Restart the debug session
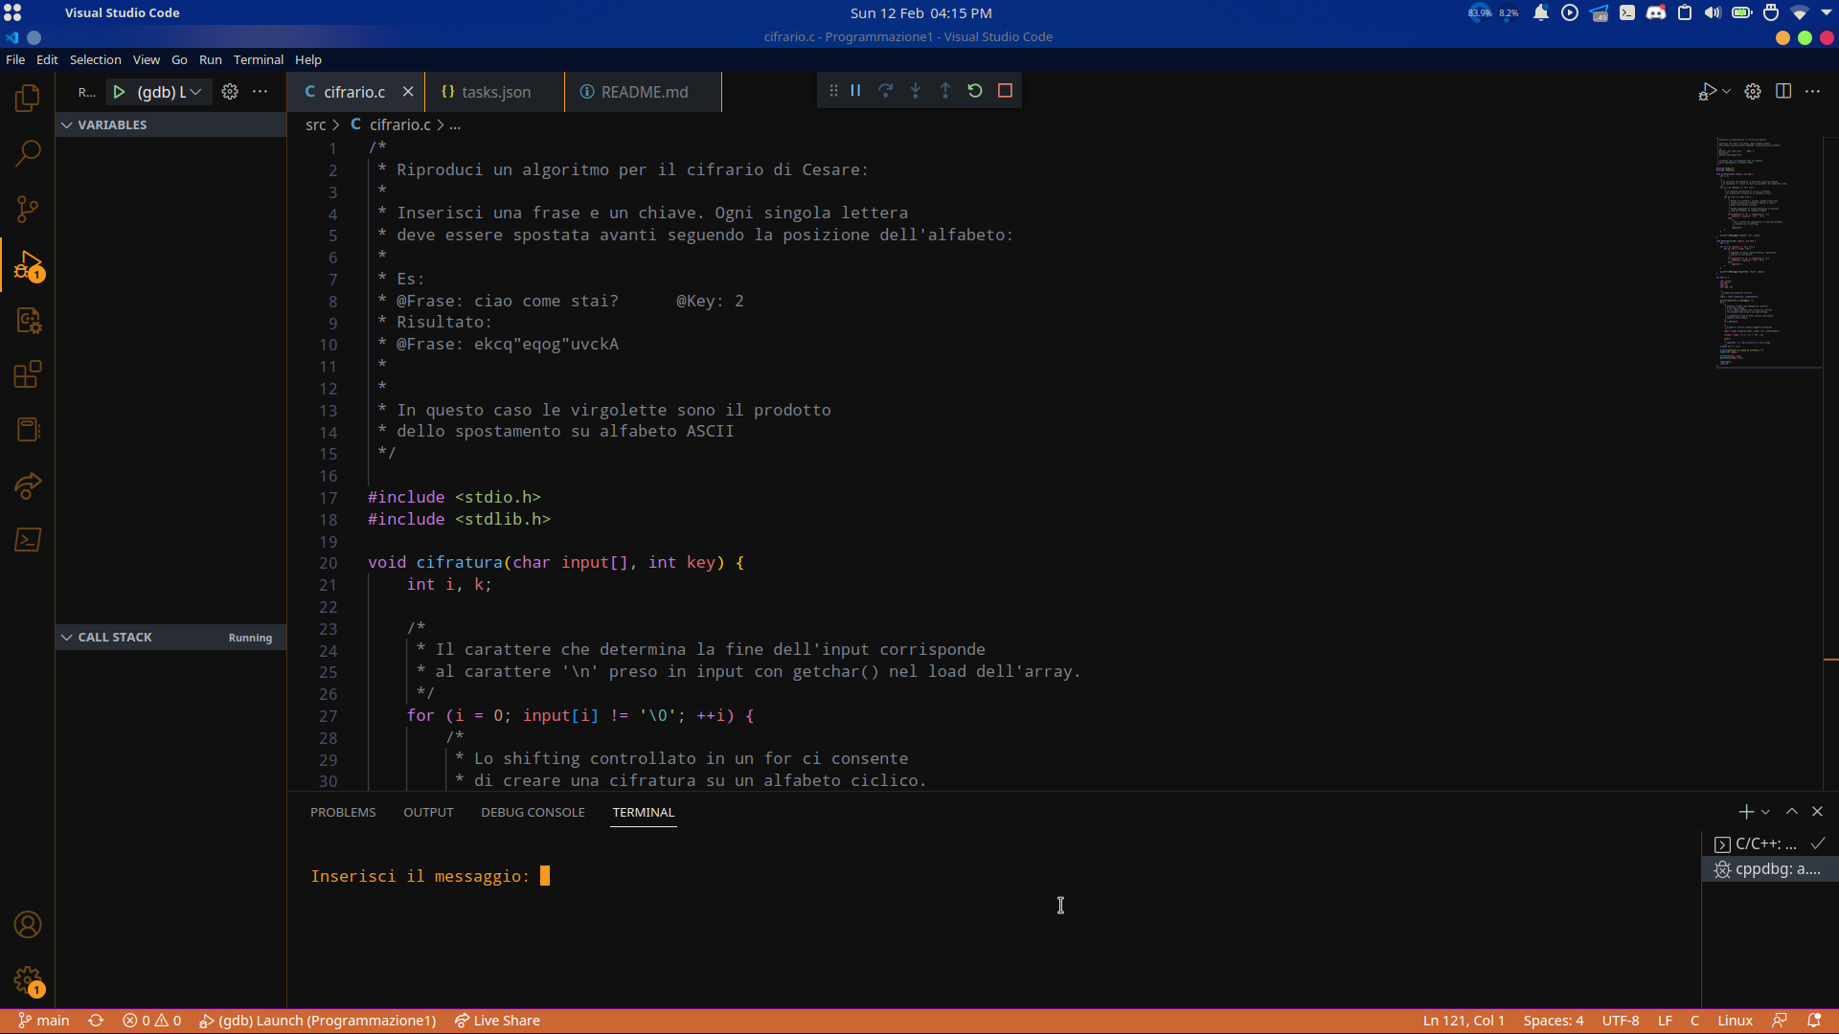The height and width of the screenshot is (1034, 1839). [975, 91]
